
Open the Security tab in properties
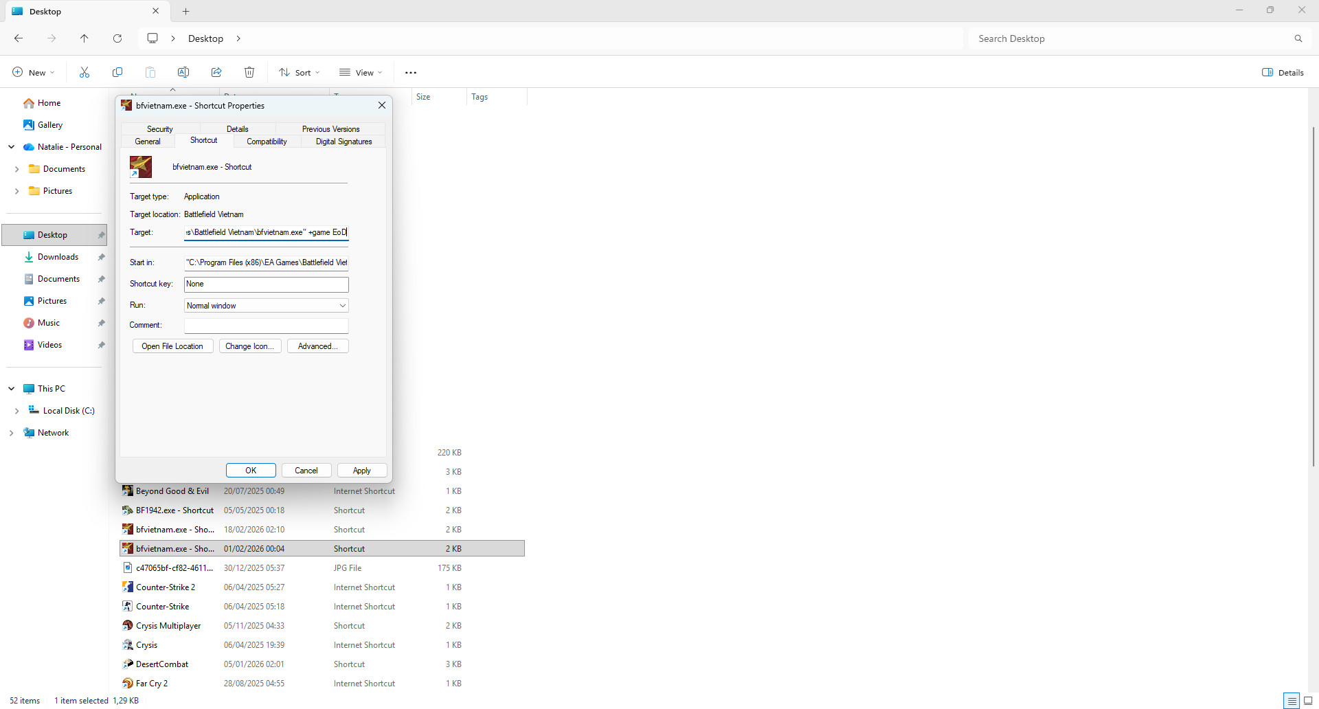click(x=159, y=129)
